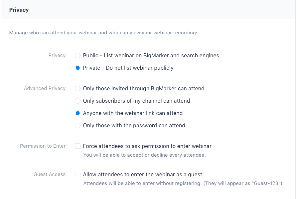Click the Guest Access field label
This screenshot has height=199, width=298.
[x=50, y=174]
